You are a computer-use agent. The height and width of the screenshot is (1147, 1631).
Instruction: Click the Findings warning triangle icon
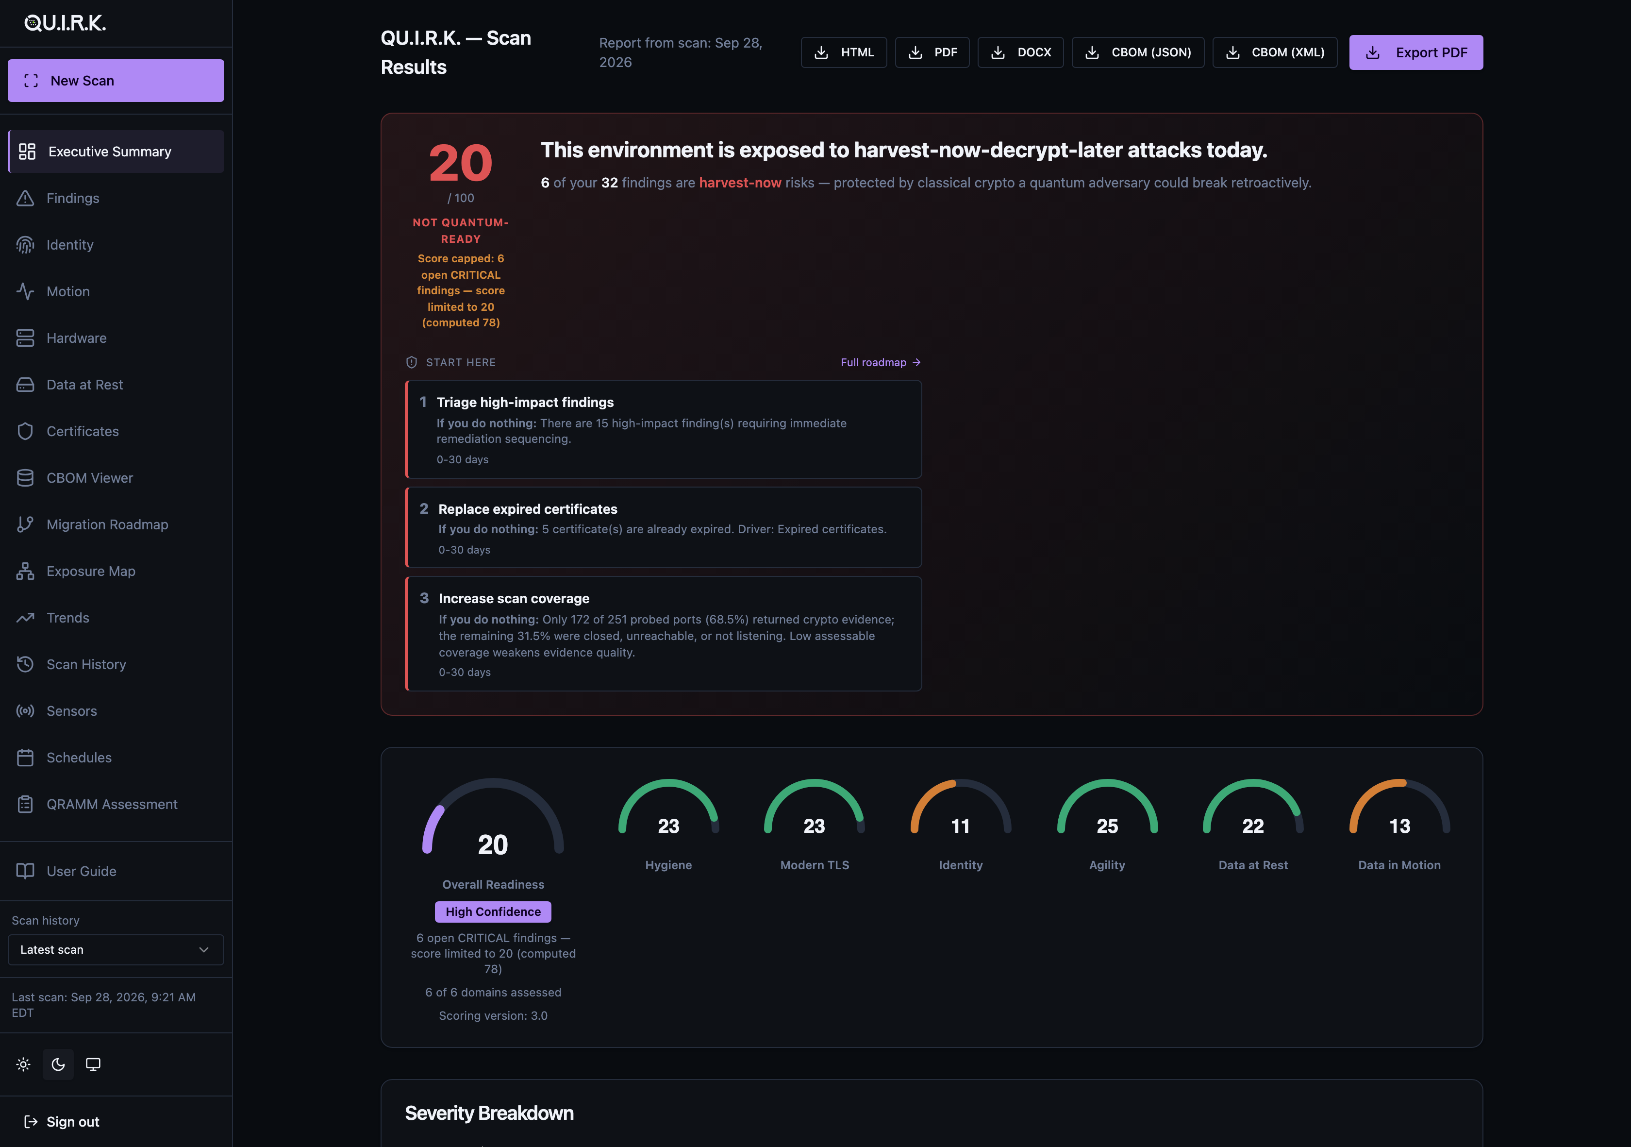pyautogui.click(x=26, y=198)
